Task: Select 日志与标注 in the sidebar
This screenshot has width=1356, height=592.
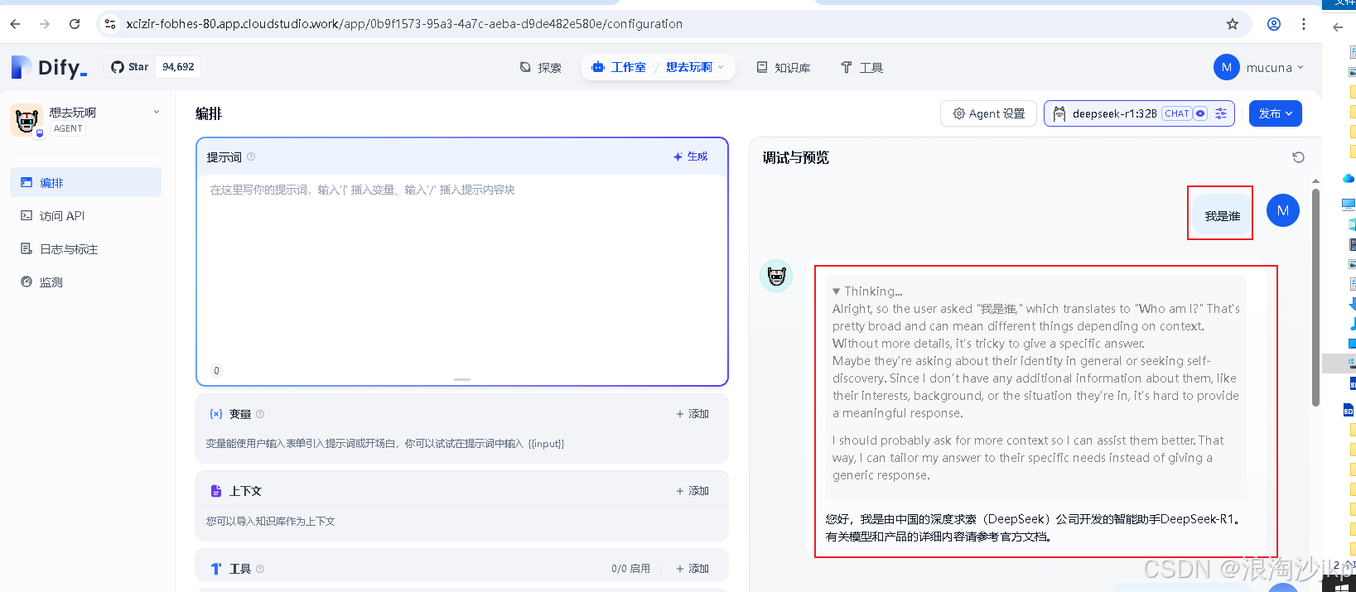Action: (86, 248)
